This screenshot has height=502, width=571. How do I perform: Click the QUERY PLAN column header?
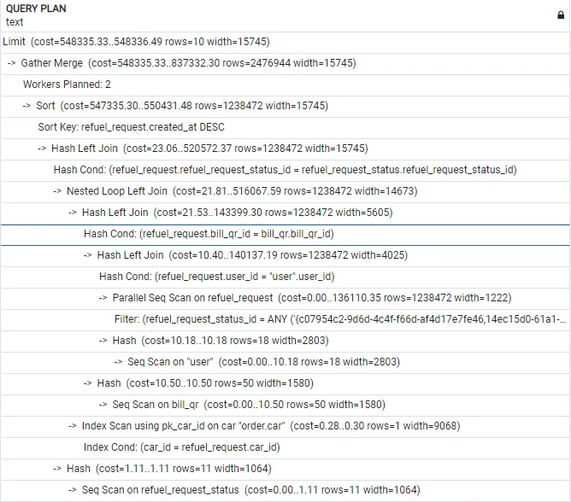(x=36, y=9)
